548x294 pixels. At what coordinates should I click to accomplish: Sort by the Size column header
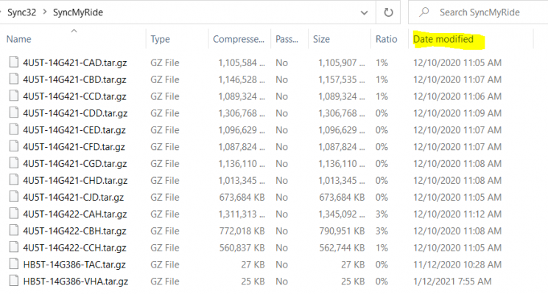point(321,39)
